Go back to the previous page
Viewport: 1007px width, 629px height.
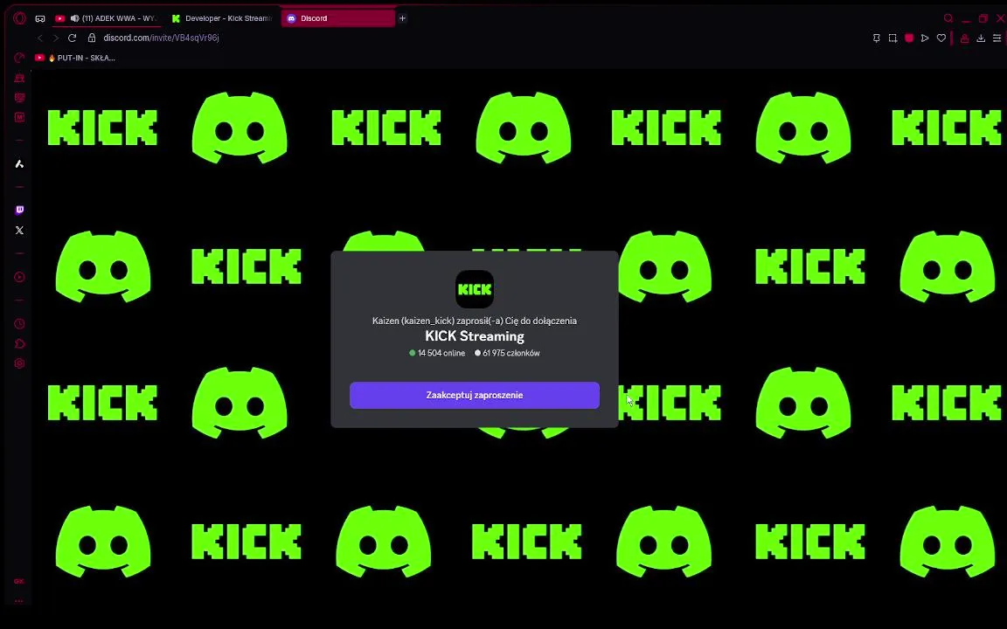[x=40, y=38]
